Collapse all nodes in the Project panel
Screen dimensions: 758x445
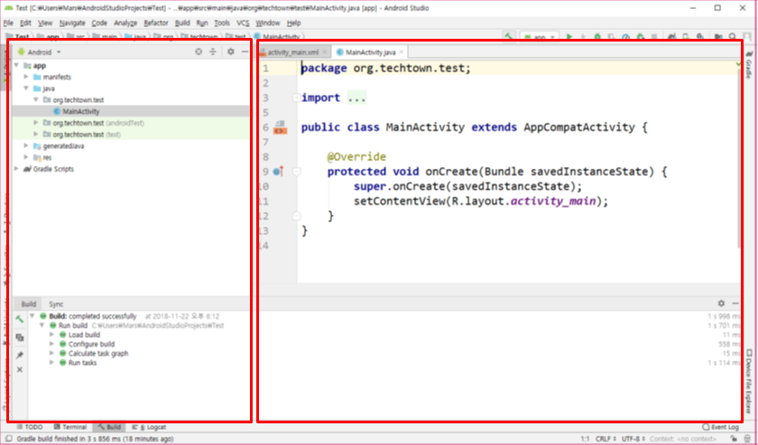click(213, 51)
